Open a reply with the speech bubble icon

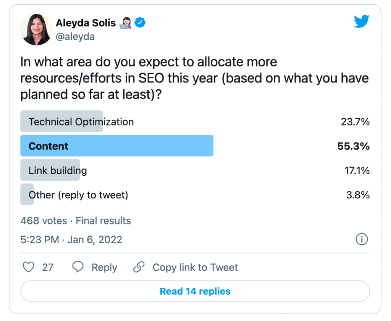78,267
